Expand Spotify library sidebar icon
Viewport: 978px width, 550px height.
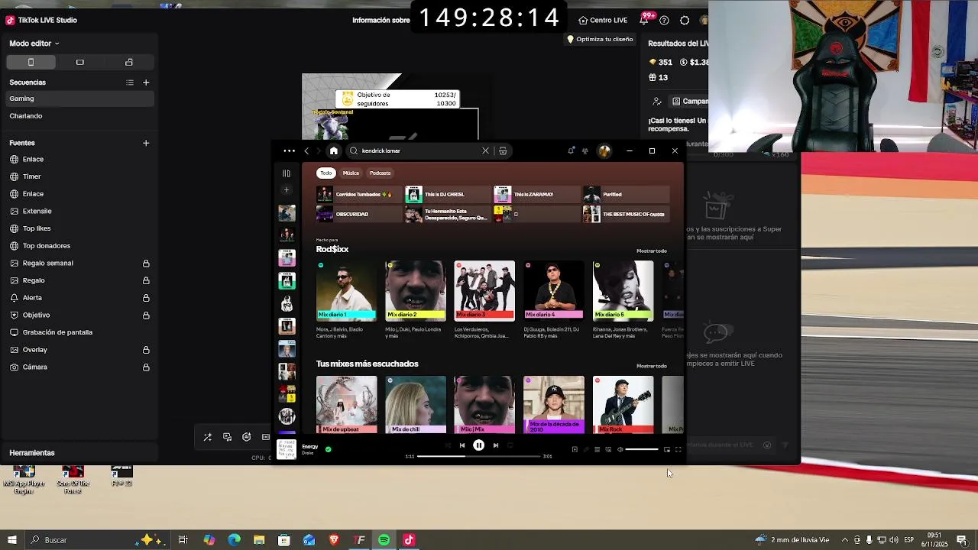(287, 173)
